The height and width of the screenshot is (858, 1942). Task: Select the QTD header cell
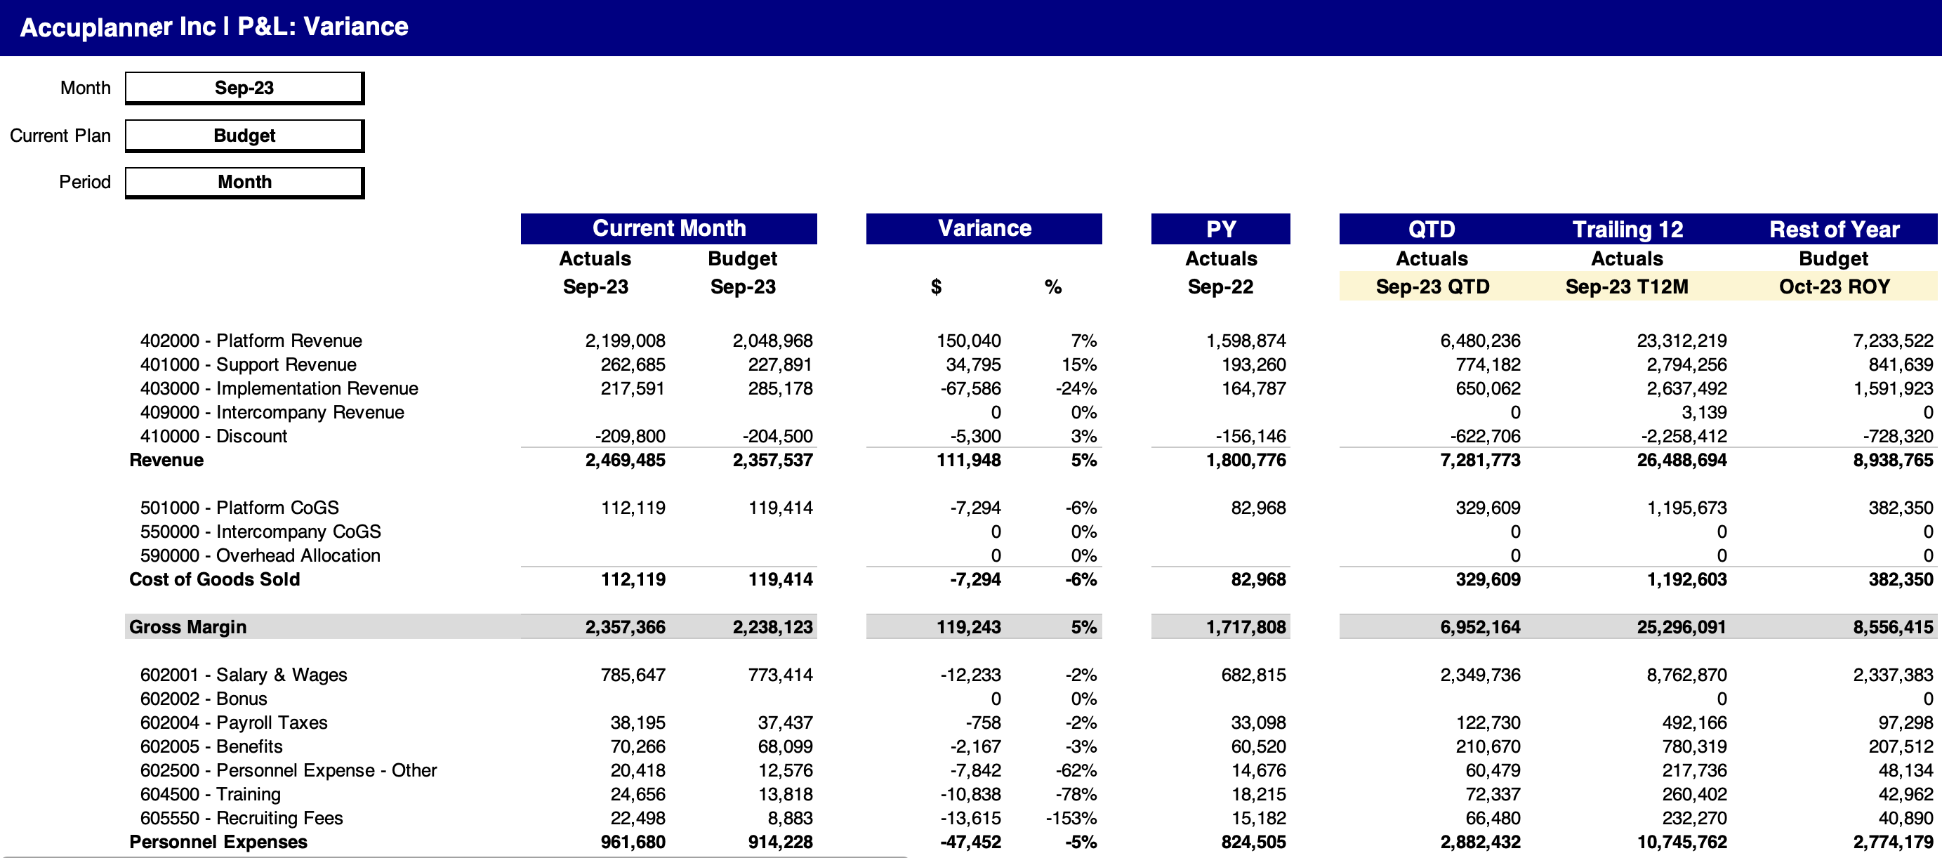(x=1431, y=229)
